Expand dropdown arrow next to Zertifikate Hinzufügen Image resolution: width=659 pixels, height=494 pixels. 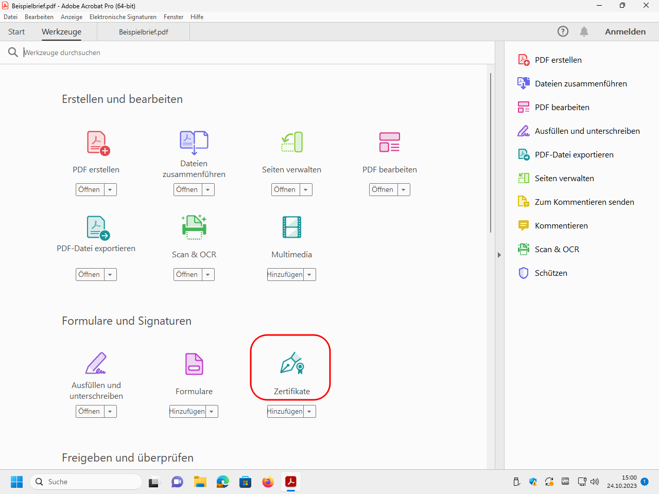(x=309, y=412)
